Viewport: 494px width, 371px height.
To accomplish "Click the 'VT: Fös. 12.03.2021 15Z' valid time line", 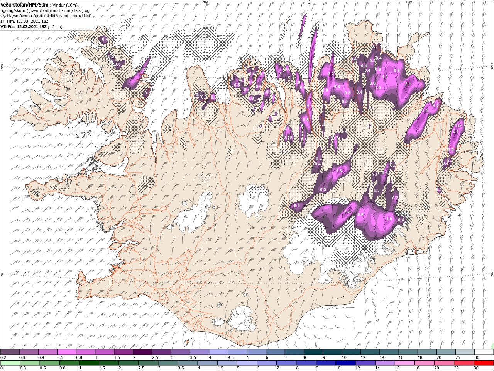I will [x=24, y=27].
